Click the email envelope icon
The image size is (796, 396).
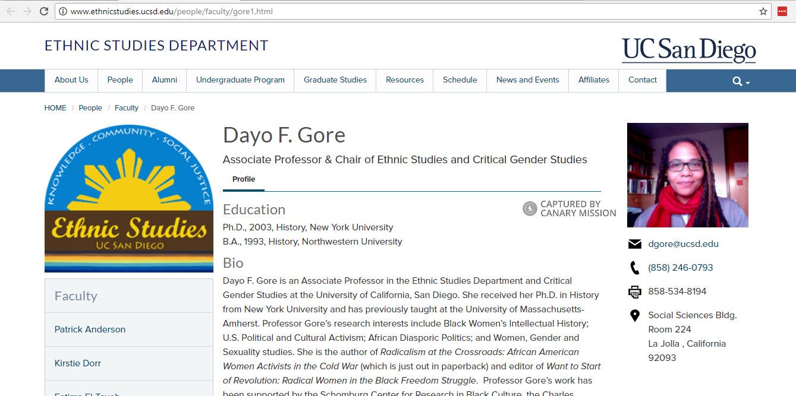click(635, 244)
